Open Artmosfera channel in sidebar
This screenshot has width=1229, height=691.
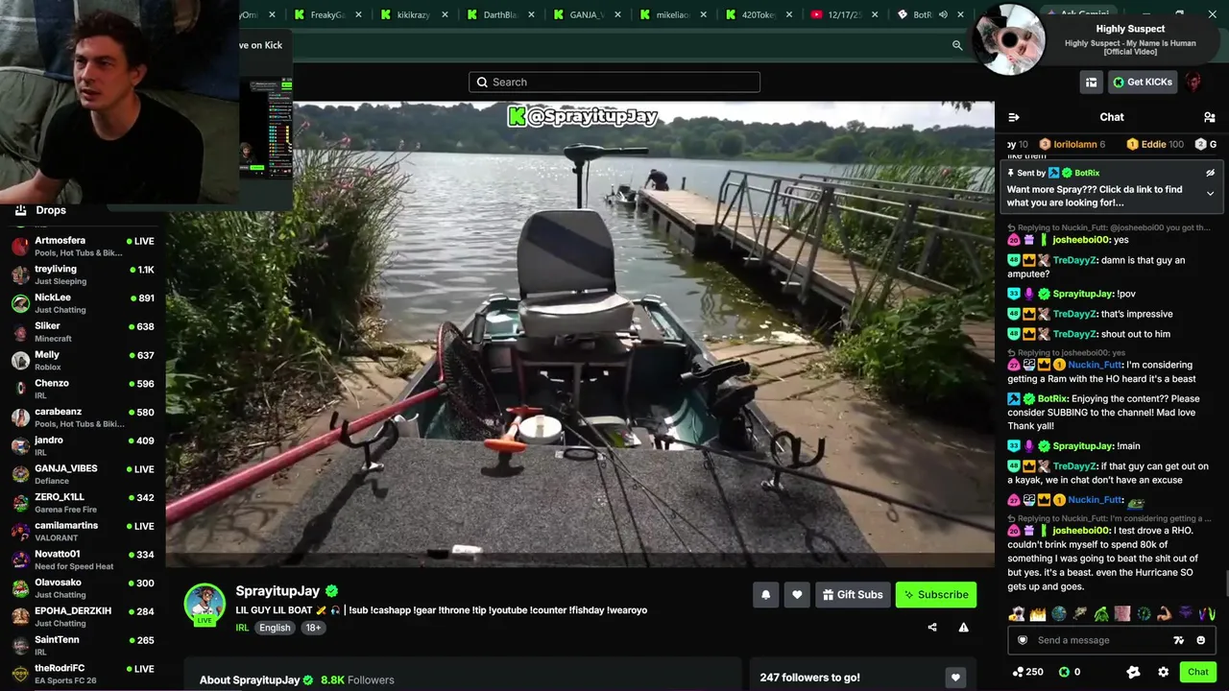click(x=83, y=246)
